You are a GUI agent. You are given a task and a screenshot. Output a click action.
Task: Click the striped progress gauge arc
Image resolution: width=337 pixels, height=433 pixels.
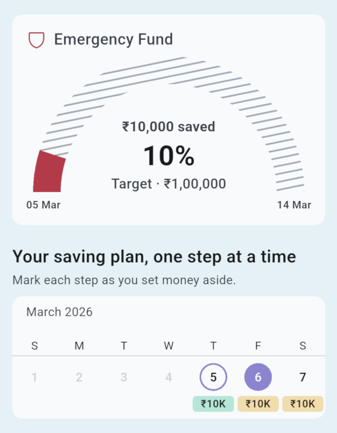[168, 70]
